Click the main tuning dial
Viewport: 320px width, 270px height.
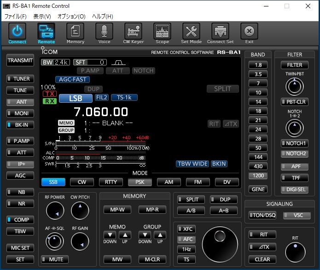point(220,244)
